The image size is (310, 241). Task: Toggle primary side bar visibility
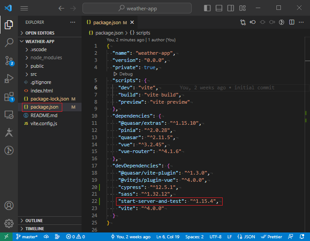207,8
